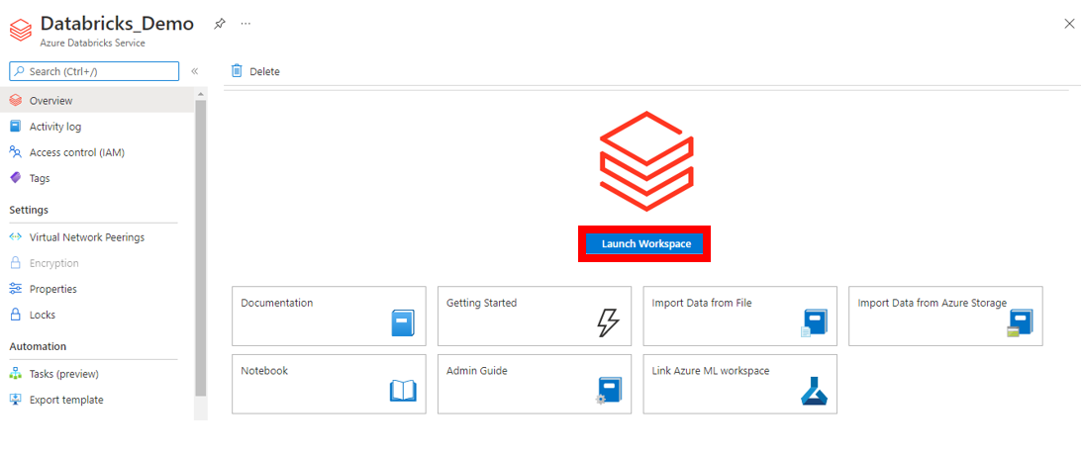Click the Import from Azure Storage icon

tap(1019, 322)
